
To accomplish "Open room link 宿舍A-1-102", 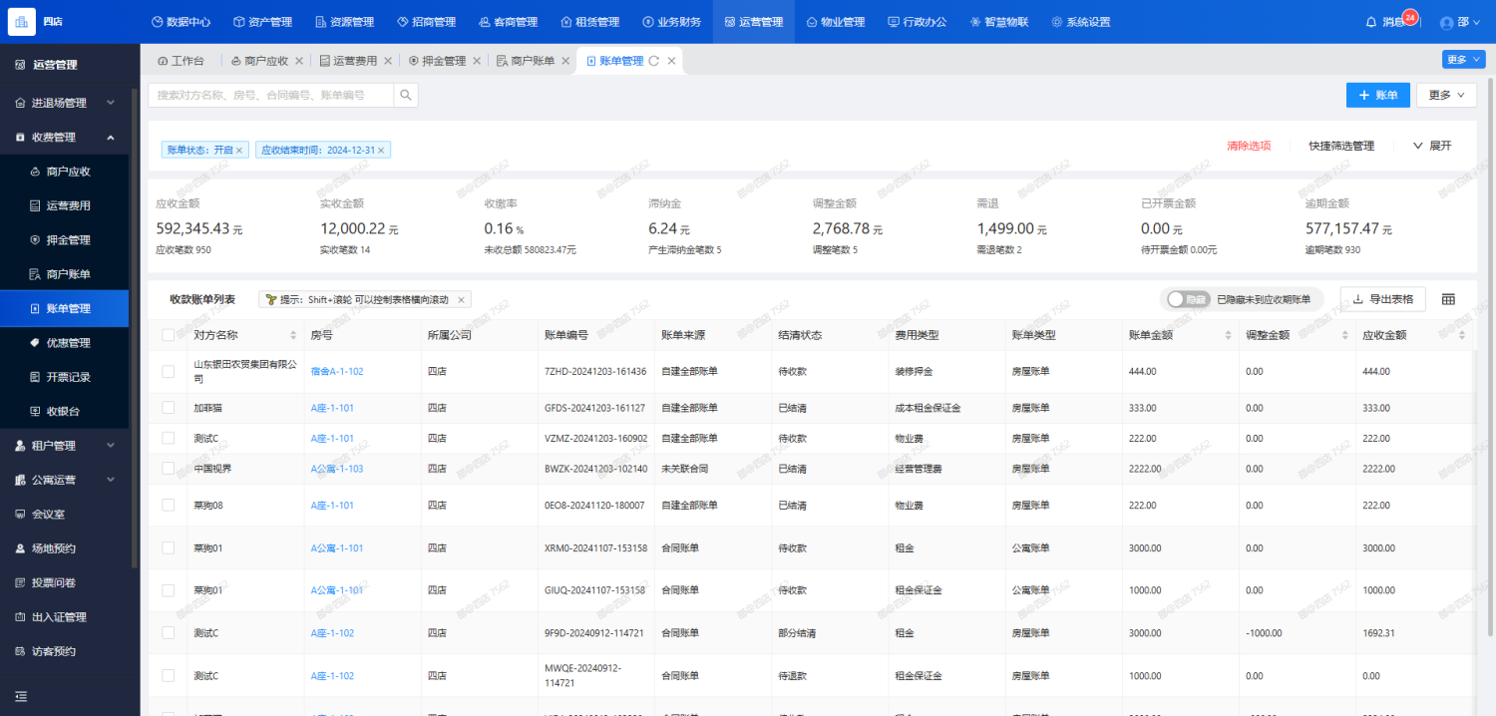I will click(x=337, y=371).
